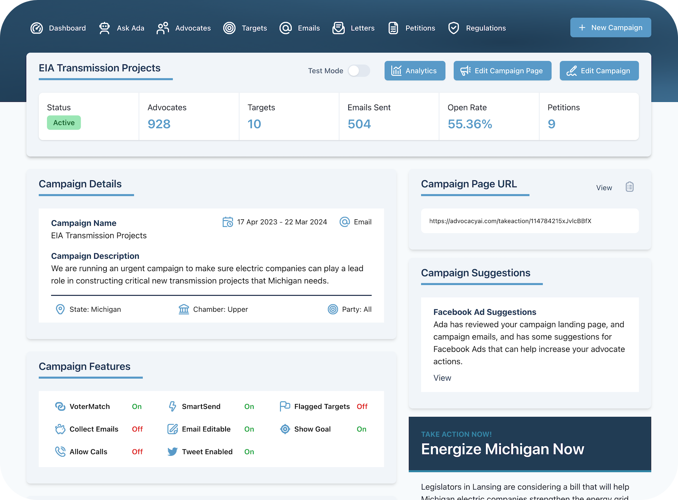The image size is (678, 500).
Task: Click the Regulations shield icon
Action: [x=454, y=28]
